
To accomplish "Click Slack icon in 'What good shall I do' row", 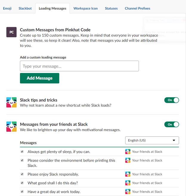I will pyautogui.click(x=128, y=183).
